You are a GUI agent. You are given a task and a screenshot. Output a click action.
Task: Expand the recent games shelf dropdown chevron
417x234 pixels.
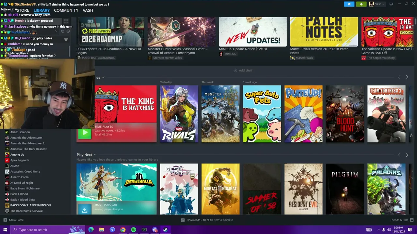103,77
